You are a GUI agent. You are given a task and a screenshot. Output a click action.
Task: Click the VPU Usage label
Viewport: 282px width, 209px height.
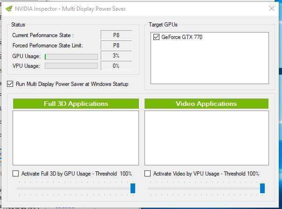[26, 66]
